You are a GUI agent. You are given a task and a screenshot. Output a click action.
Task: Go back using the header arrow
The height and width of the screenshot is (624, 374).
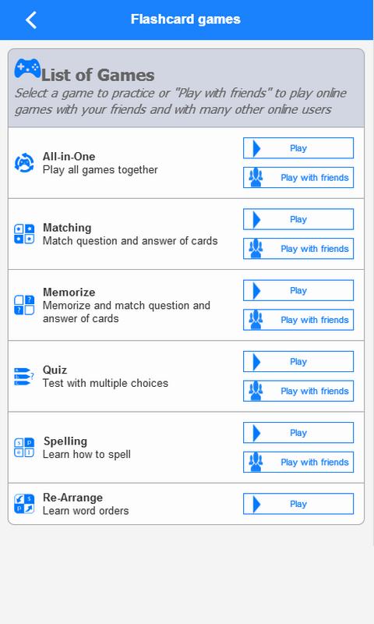coord(31,19)
